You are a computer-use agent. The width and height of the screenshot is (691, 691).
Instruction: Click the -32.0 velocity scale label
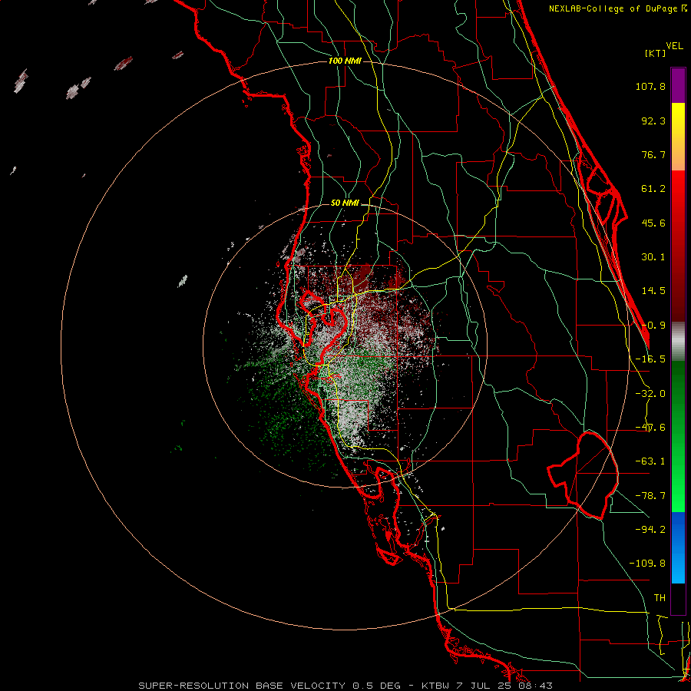[650, 394]
